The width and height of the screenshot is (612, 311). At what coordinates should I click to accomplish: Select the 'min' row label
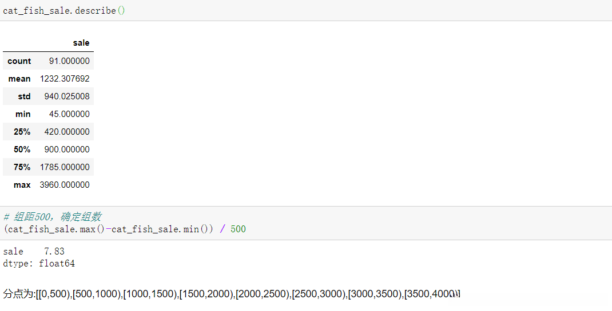click(x=23, y=114)
